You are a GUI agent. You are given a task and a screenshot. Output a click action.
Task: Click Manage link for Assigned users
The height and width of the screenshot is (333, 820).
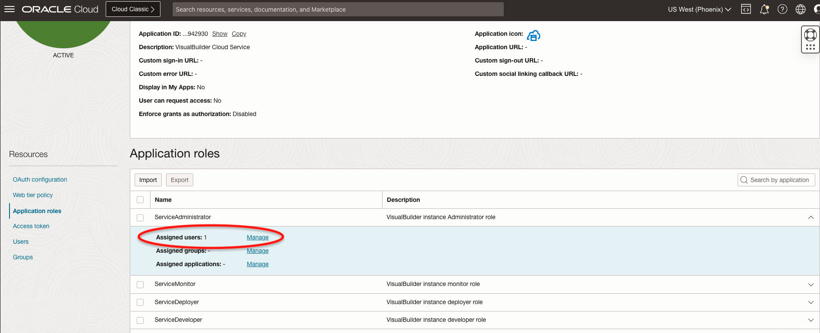258,237
